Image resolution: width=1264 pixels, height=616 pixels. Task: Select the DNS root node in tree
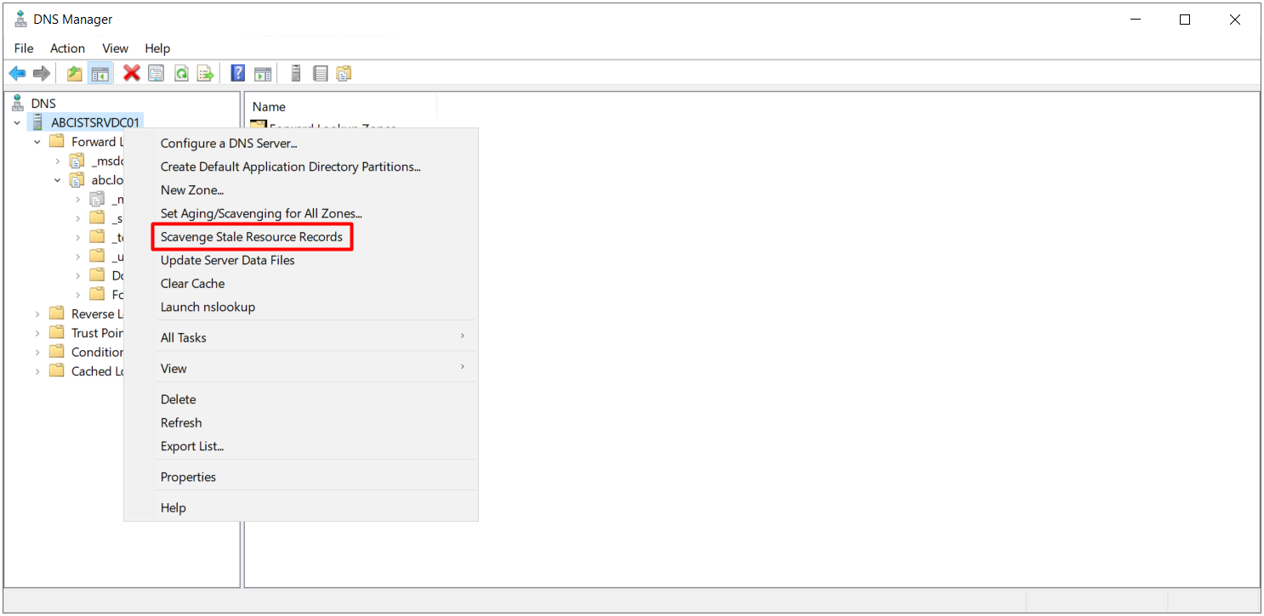pos(43,104)
